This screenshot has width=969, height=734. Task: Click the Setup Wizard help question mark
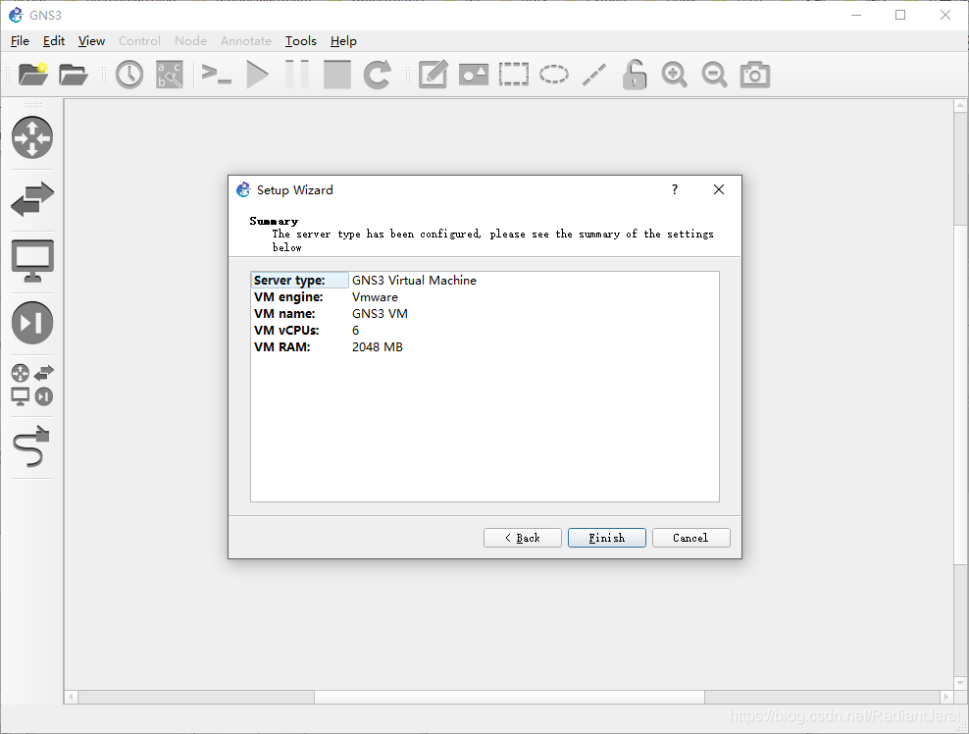[675, 189]
